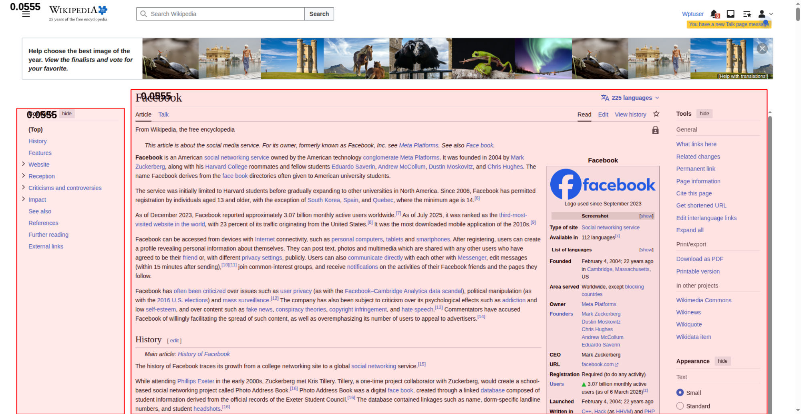Expand the Website section in contents
The image size is (801, 414).
point(23,164)
